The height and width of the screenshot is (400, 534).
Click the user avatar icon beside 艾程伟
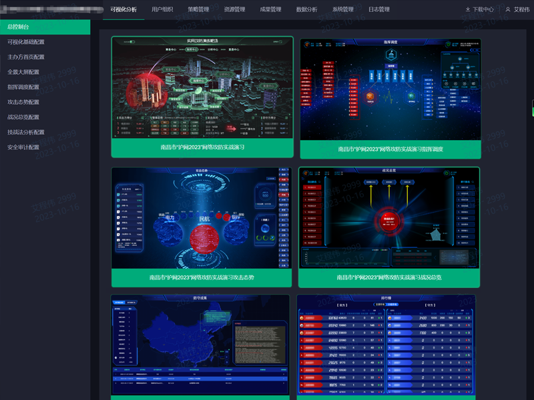[x=508, y=10]
